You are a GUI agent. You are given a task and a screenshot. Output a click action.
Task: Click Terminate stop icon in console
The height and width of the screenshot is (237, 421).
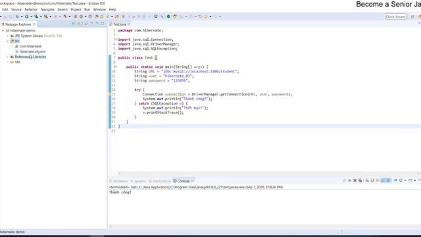(349, 180)
